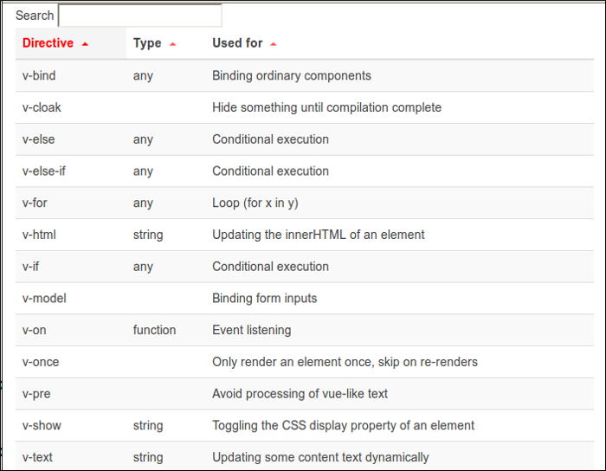Screen dimensions: 606x471
Task: Choose the v-else-if row
Action: (x=44, y=171)
